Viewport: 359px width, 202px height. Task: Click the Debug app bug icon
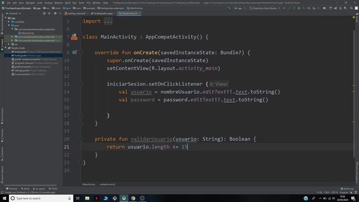coord(299,8)
